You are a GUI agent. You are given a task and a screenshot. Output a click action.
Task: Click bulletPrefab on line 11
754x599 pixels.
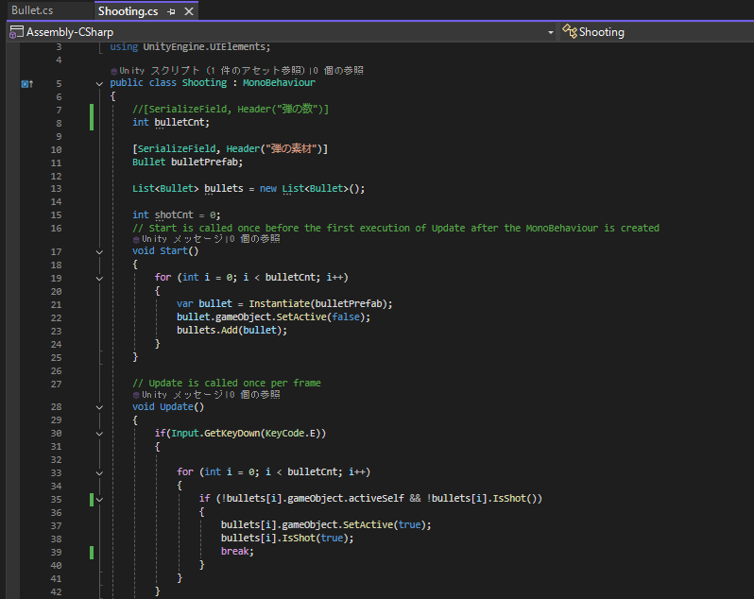[205, 162]
